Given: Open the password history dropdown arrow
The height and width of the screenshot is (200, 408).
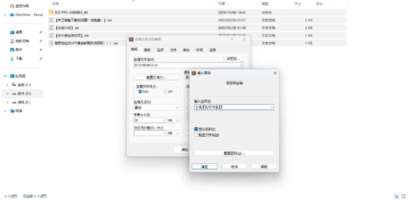Looking at the screenshot, I should click(x=272, y=107).
